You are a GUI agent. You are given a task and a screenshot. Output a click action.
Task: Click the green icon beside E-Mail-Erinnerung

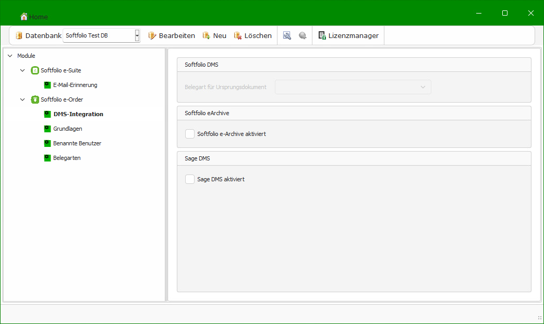coord(47,85)
